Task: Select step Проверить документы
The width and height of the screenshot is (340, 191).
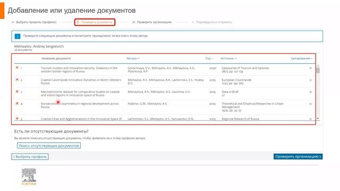Action: 95,22
